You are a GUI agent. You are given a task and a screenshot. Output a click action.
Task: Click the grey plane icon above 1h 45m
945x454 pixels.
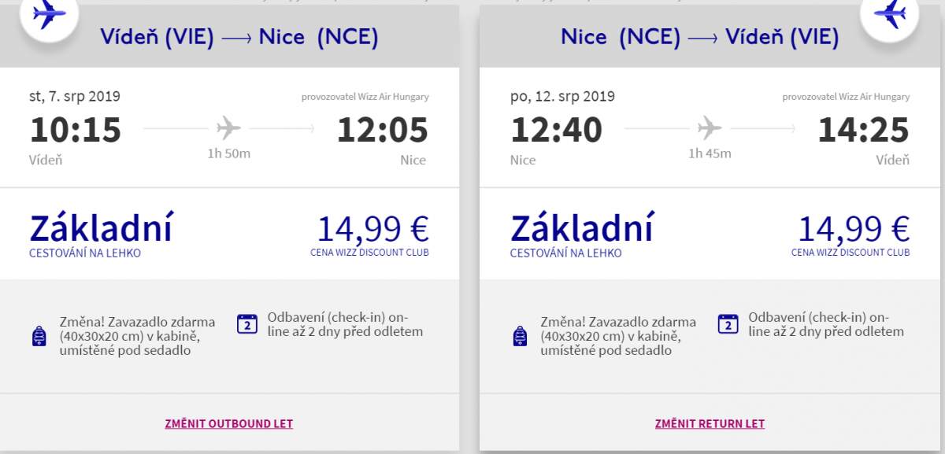pyautogui.click(x=710, y=127)
